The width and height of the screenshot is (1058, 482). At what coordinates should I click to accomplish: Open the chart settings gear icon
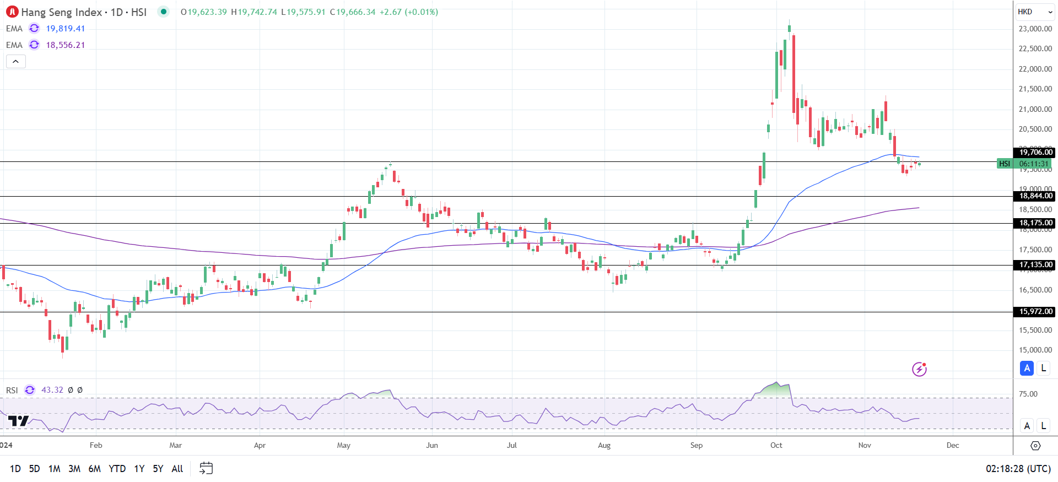point(1035,445)
